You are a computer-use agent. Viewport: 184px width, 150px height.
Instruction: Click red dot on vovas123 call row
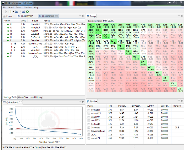coord(11,50)
